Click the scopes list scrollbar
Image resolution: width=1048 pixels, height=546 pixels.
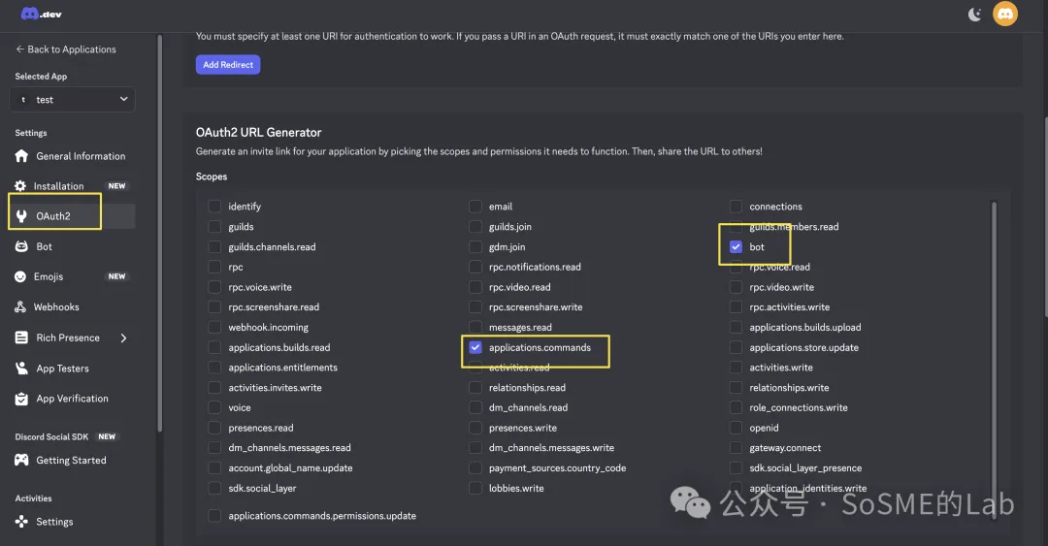[993, 339]
